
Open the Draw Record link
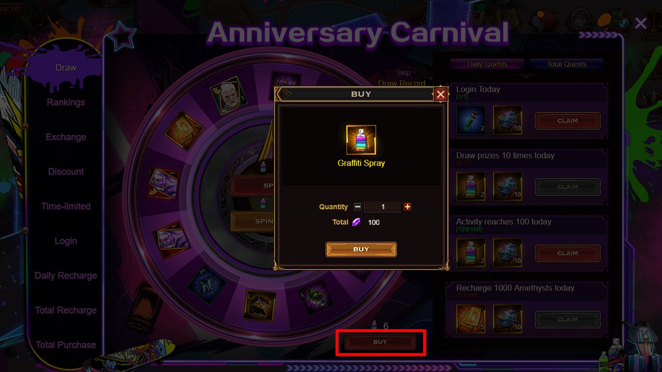click(402, 84)
